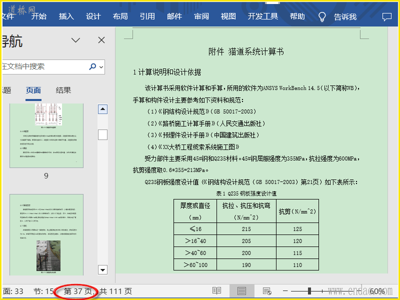The image size is (400, 300).
Task: Expand the navigation pane options chevron
Action: pyautogui.click(x=75, y=40)
